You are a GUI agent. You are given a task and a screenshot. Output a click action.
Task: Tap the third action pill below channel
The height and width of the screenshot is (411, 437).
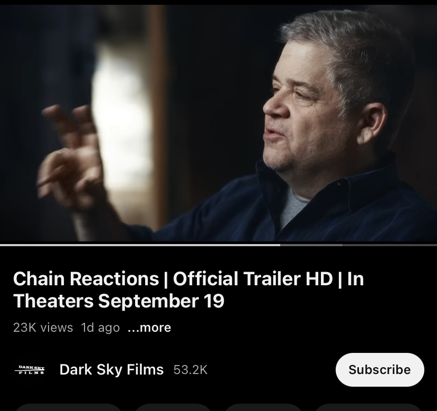click(263, 407)
